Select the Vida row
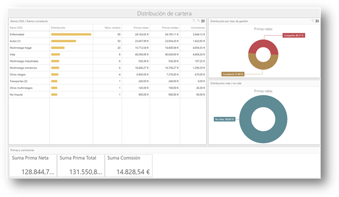 pyautogui.click(x=107, y=54)
